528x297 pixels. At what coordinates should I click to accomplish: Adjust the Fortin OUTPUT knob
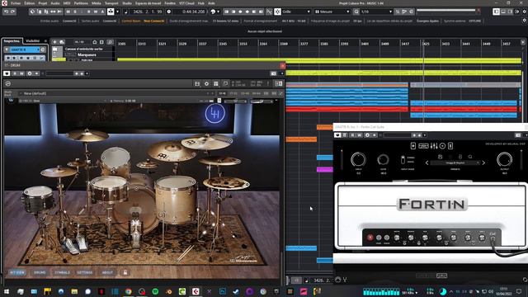504,159
